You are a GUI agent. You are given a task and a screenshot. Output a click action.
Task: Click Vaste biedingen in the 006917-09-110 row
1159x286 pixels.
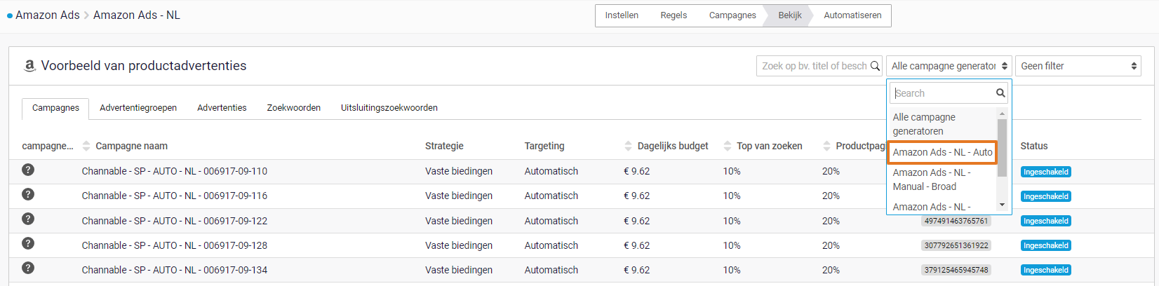459,171
